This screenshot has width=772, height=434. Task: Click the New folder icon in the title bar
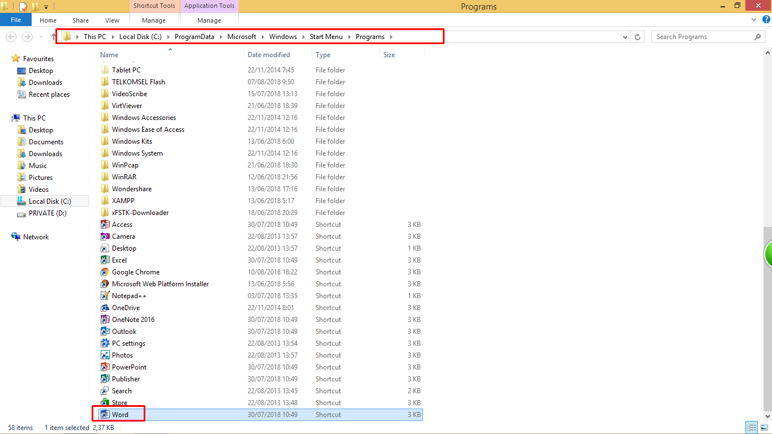tap(35, 7)
